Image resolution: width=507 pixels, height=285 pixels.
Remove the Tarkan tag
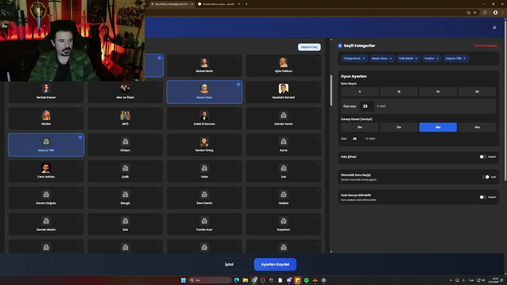click(x=437, y=58)
